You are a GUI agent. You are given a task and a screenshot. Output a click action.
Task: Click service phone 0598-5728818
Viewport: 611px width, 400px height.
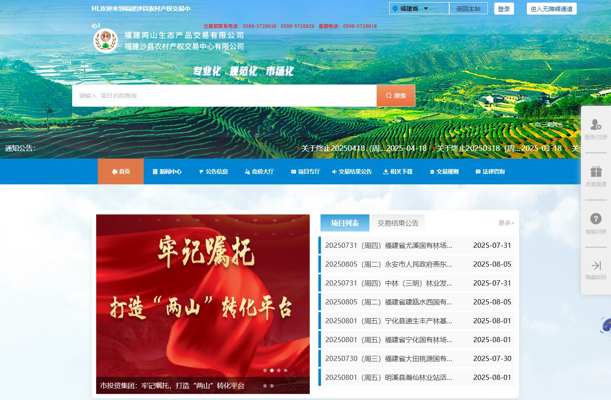point(360,26)
